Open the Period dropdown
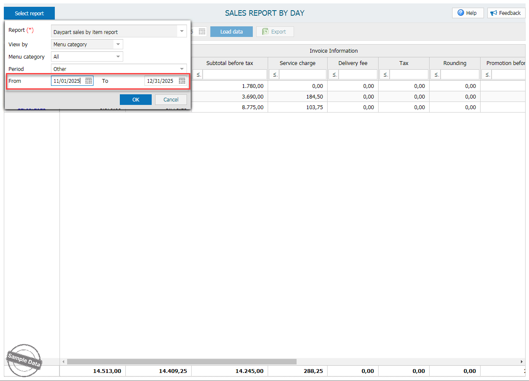Viewport: 529px width, 381px height. [x=182, y=69]
